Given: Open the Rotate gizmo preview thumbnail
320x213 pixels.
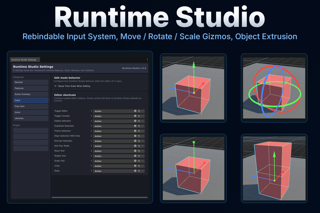Looking at the screenshot, I should pyautogui.click(x=274, y=88).
